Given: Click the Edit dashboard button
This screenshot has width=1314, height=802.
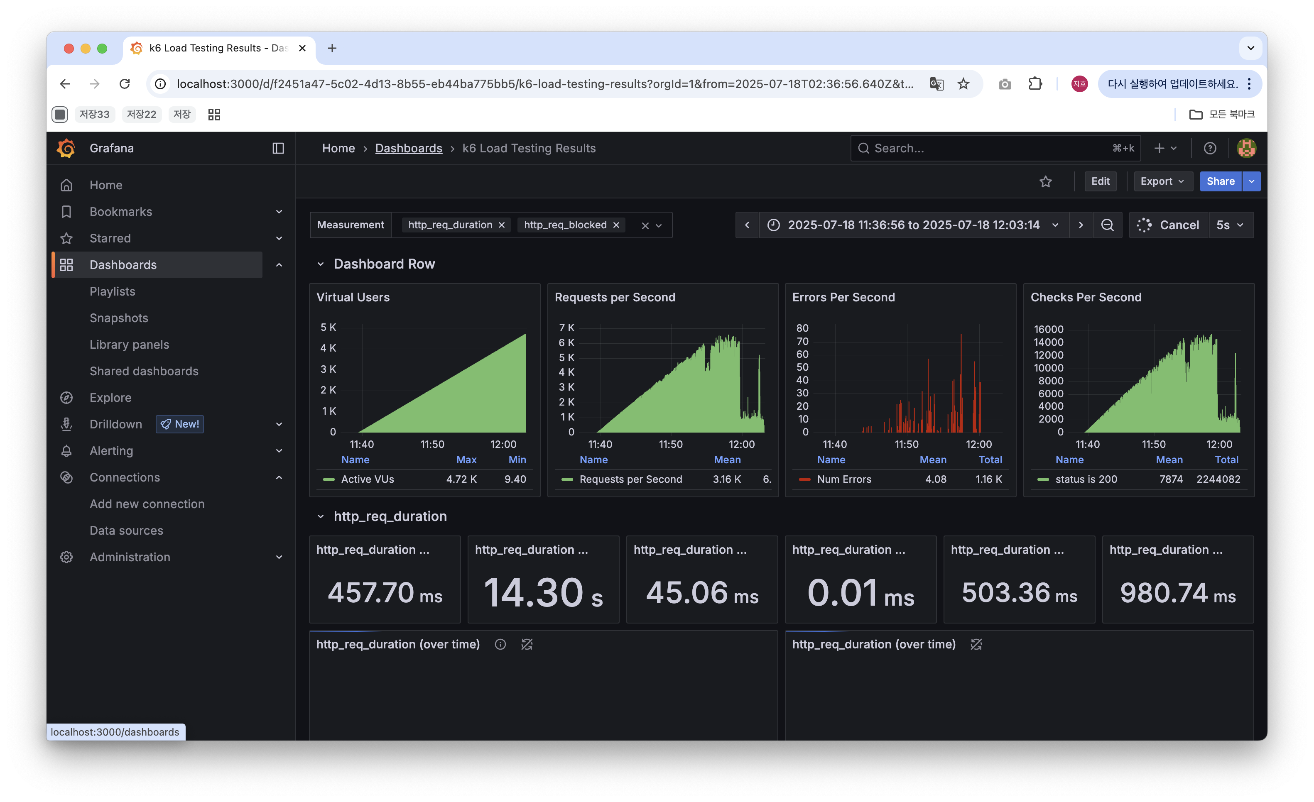Looking at the screenshot, I should click(1100, 181).
